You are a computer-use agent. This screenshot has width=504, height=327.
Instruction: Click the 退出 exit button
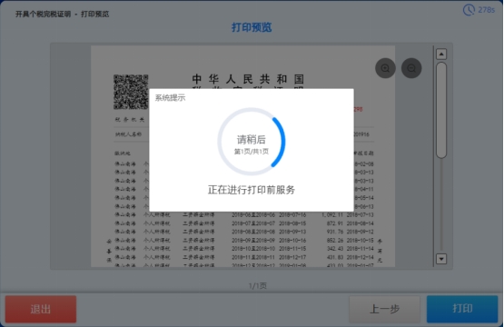click(41, 309)
